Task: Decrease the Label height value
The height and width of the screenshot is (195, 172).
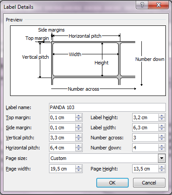Action: pos(161,119)
